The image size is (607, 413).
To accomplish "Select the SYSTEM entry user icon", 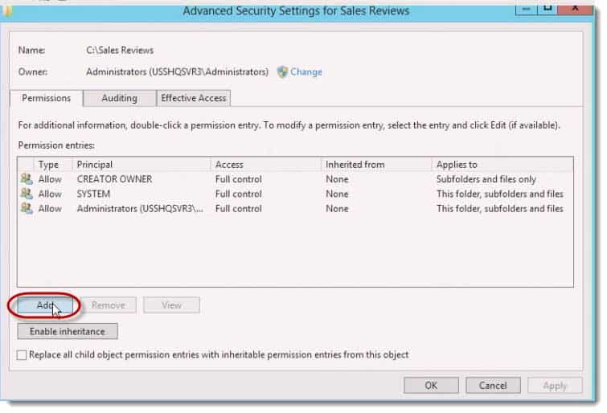I will (x=27, y=194).
